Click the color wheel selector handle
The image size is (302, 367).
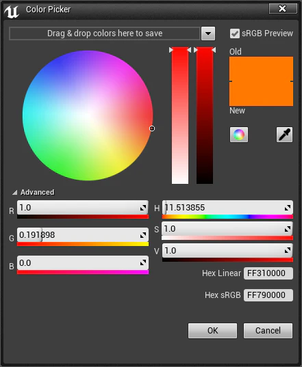click(152, 128)
